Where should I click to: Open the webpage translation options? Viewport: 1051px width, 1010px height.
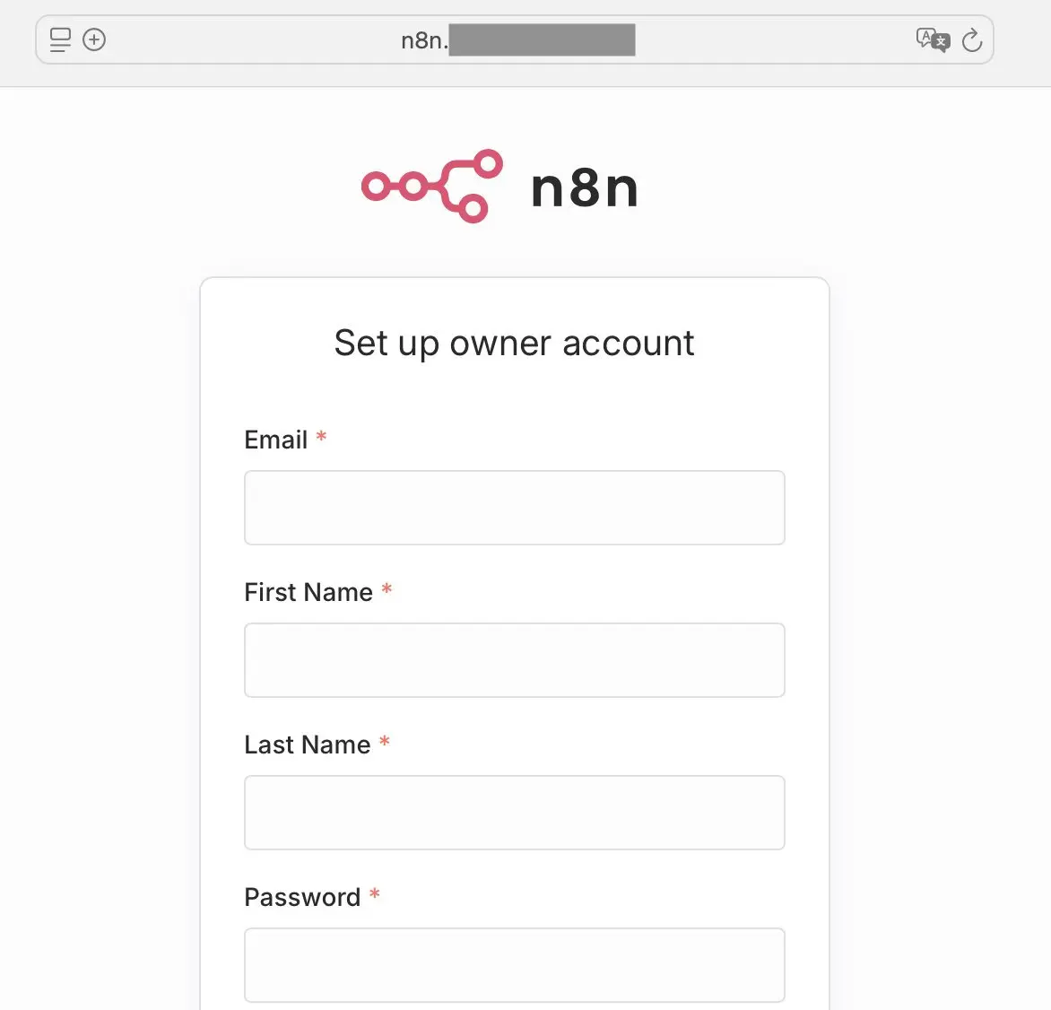pyautogui.click(x=933, y=39)
